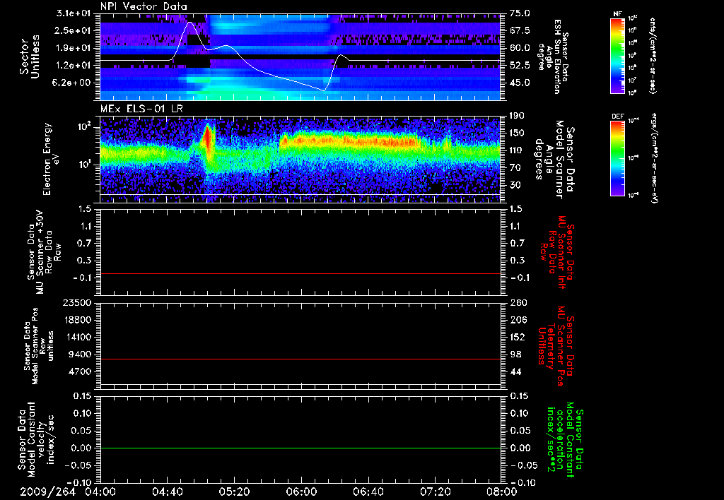The width and height of the screenshot is (724, 500).
Task: Click the '60.0' elevation tick label
Action: pos(520,48)
